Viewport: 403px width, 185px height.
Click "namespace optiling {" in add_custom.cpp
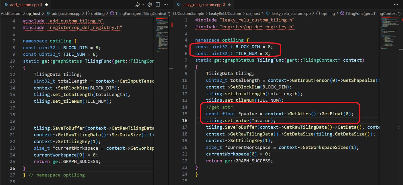coord(50,40)
